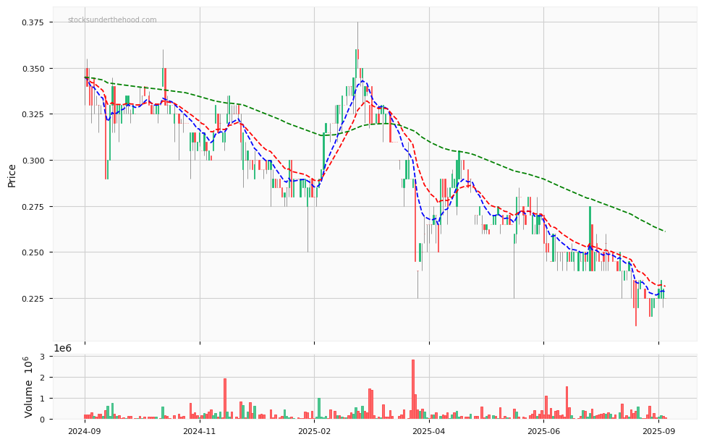This screenshot has height=442, width=704.
Task: Click the 2024-09 date label
Action: (85, 432)
